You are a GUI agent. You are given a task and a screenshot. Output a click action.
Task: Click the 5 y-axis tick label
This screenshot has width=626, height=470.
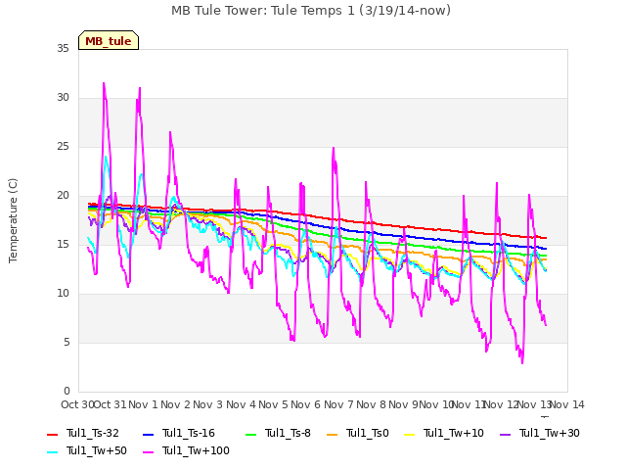point(67,342)
